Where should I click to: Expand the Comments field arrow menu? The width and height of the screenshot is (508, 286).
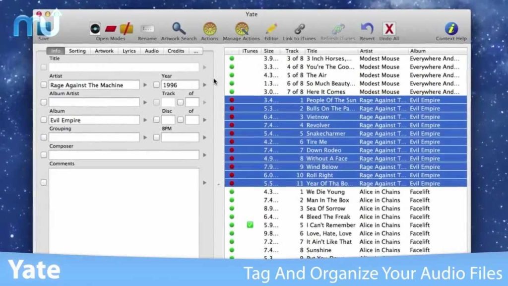[205, 183]
